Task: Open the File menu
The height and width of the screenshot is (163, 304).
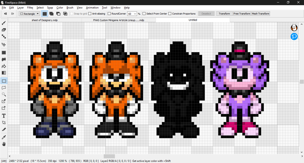Action: pyautogui.click(x=4, y=7)
